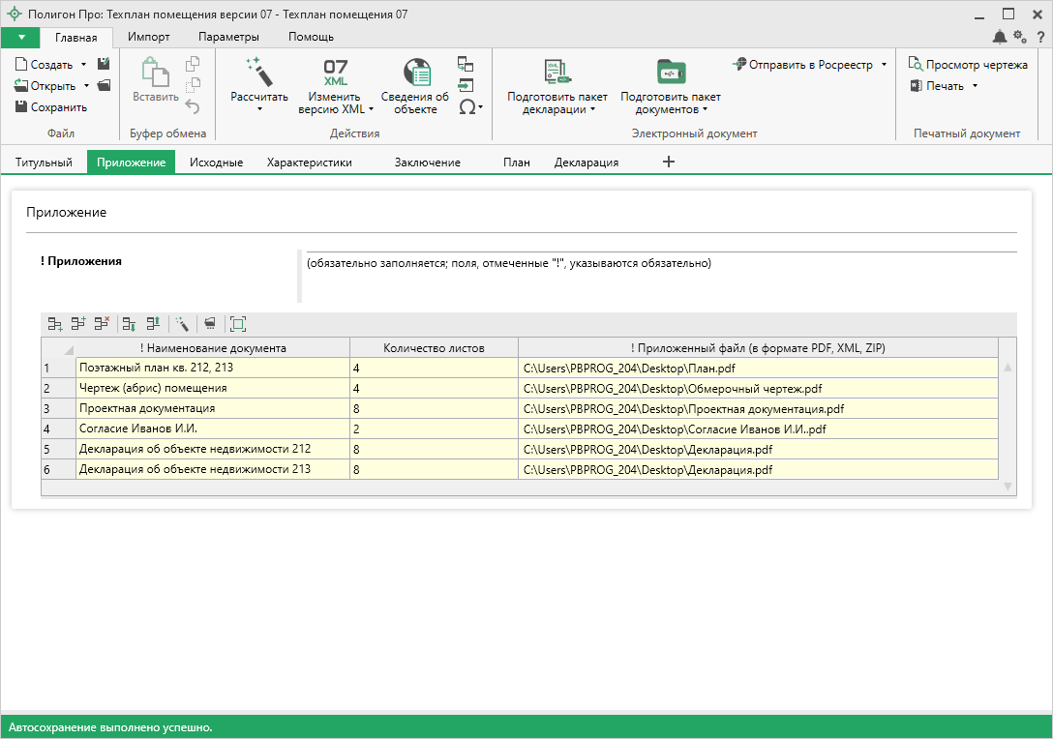This screenshot has height=739, width=1053.
Task: Click the Просмотр чертежа preview button
Action: coord(968,65)
